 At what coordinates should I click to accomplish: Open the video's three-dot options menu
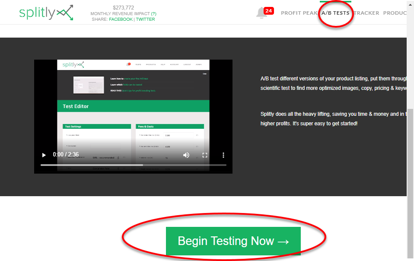pyautogui.click(x=223, y=155)
